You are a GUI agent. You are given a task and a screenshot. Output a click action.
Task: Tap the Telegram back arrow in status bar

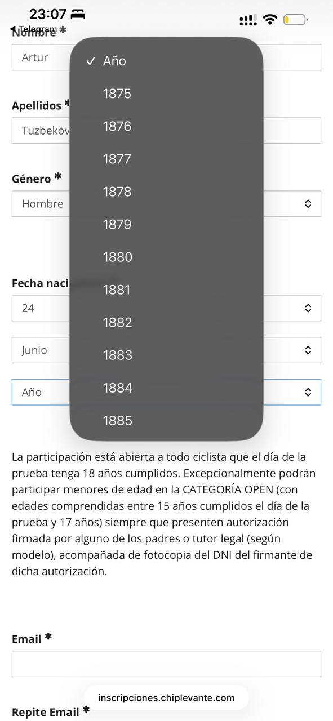[x=14, y=29]
